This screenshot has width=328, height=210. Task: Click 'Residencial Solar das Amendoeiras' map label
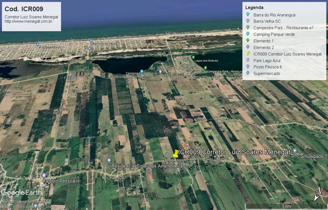click(148, 166)
